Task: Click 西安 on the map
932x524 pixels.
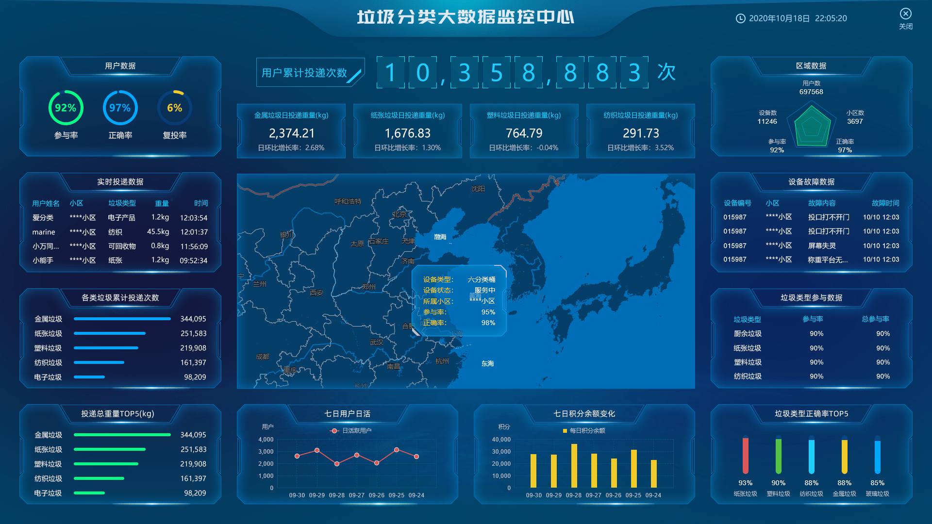Action: pos(316,293)
